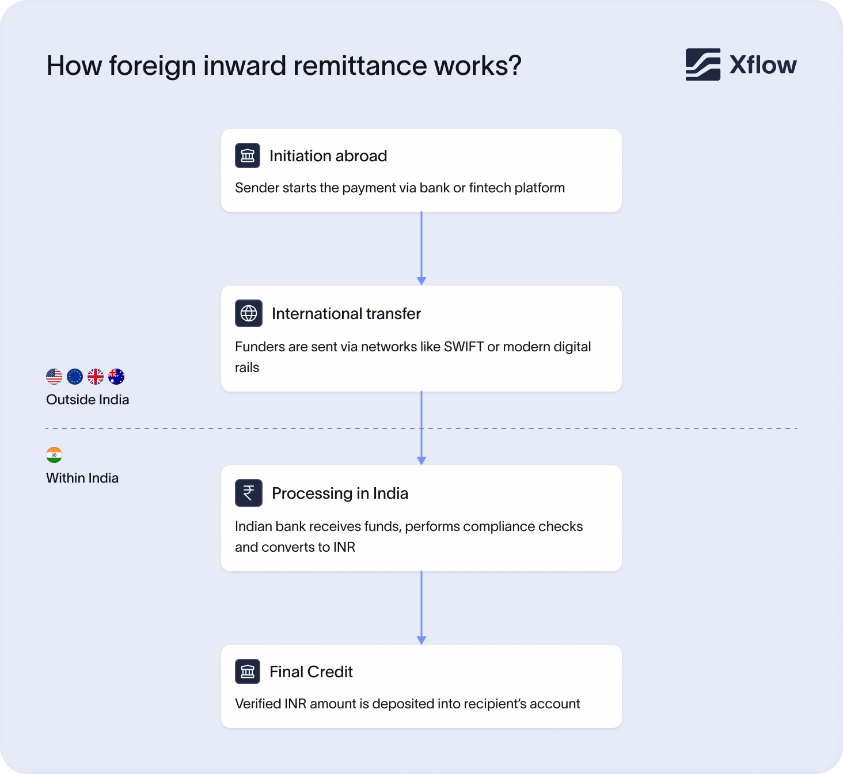This screenshot has height=774, width=843.
Task: Click the arrow pointing to Final Credit card
Action: (x=421, y=608)
